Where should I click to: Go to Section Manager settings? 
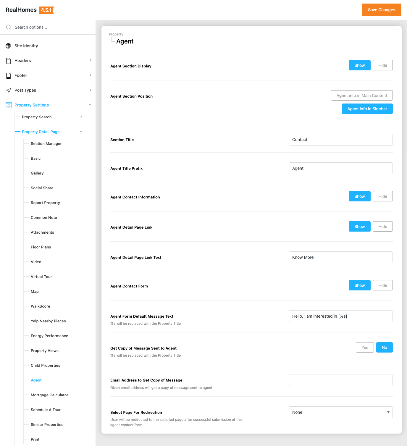[46, 143]
